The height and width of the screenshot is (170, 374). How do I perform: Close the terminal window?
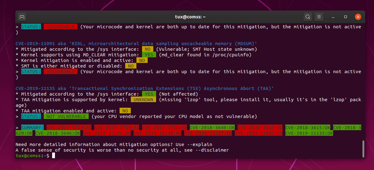tap(358, 17)
